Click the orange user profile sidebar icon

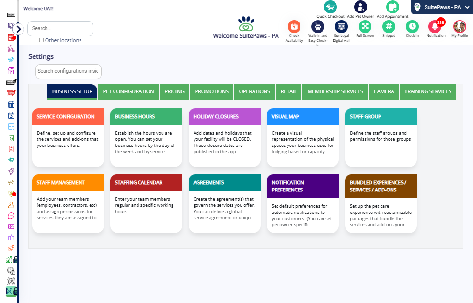tap(11, 205)
